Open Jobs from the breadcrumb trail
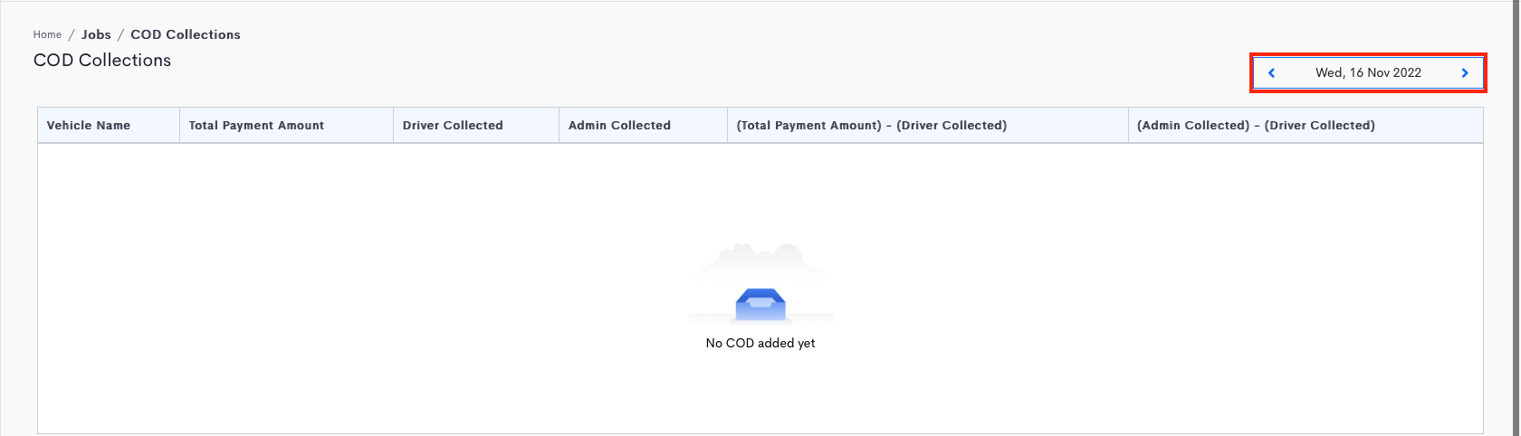 tap(96, 34)
